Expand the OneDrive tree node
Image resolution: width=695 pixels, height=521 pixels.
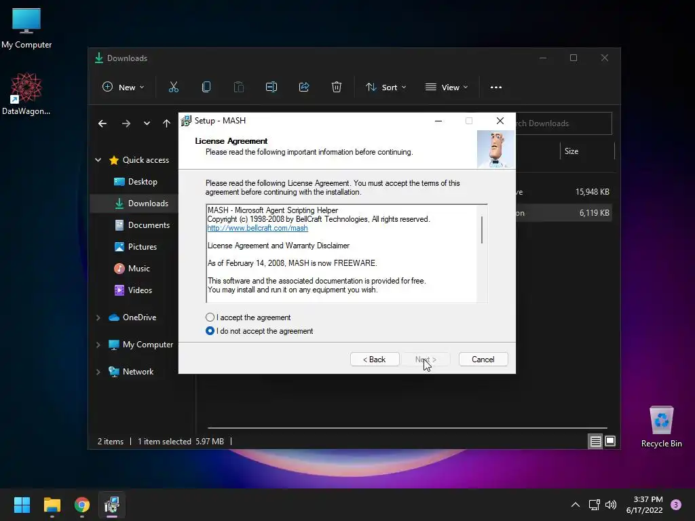(x=98, y=317)
